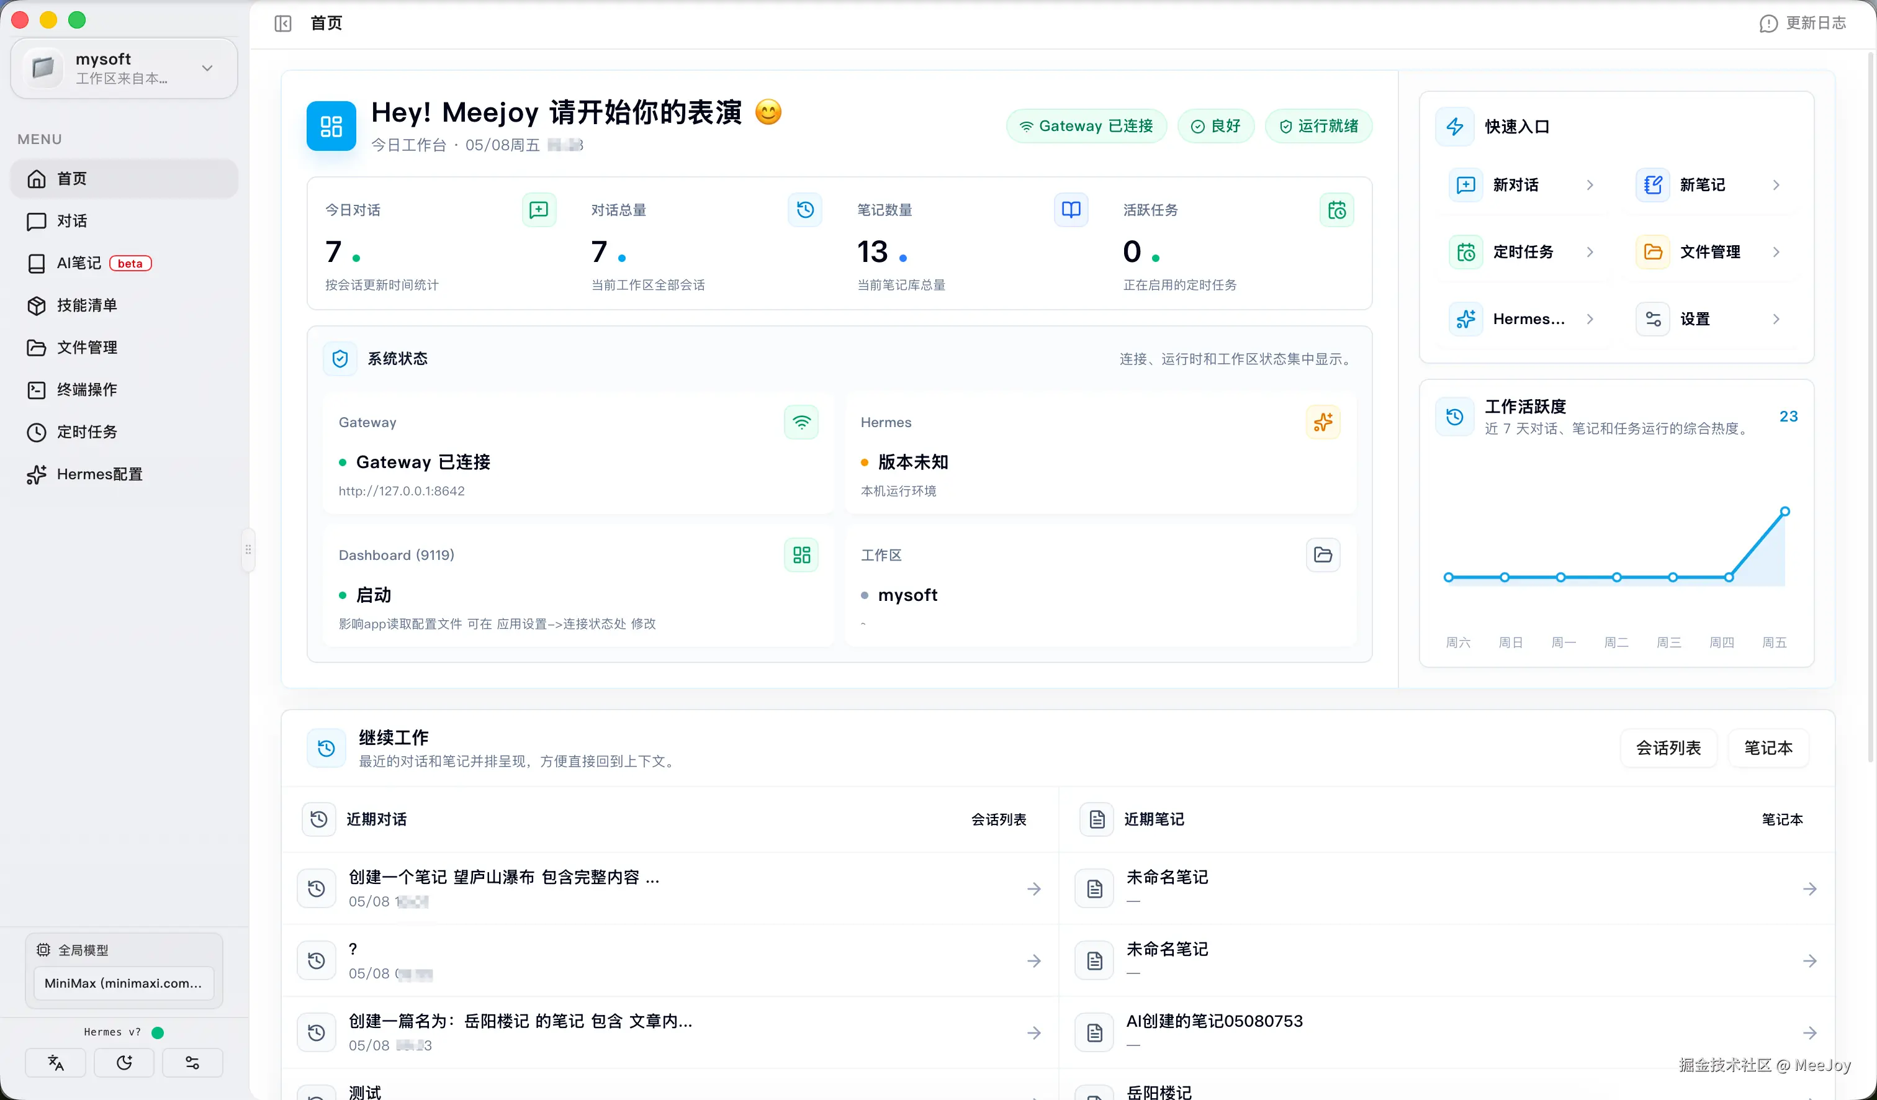Click the 笔记本 button in 继续工作 header

click(1768, 748)
